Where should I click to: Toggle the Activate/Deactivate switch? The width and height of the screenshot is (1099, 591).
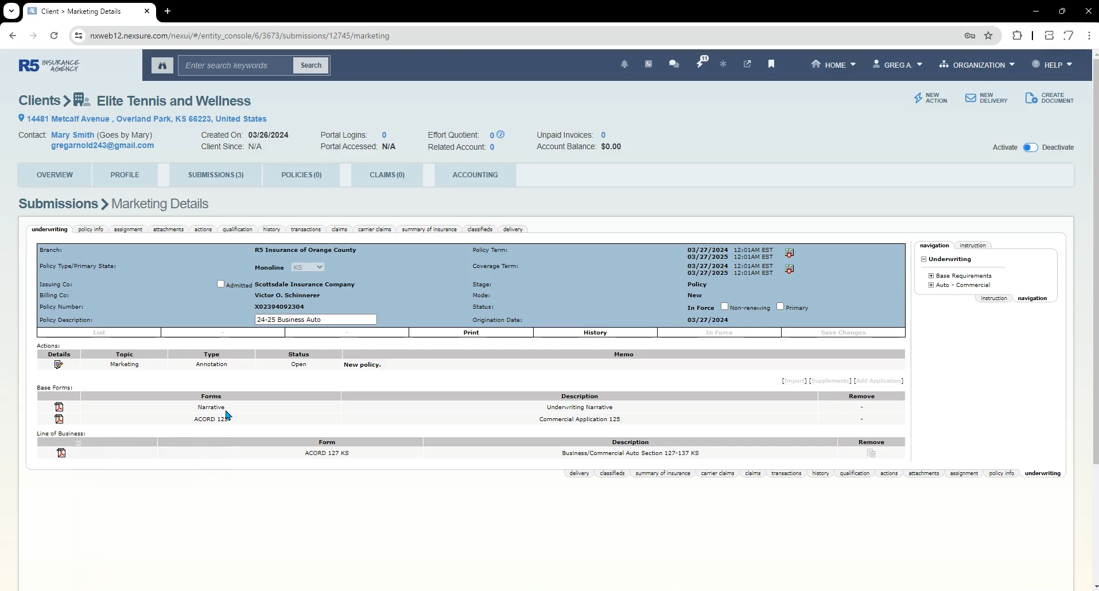coord(1030,147)
